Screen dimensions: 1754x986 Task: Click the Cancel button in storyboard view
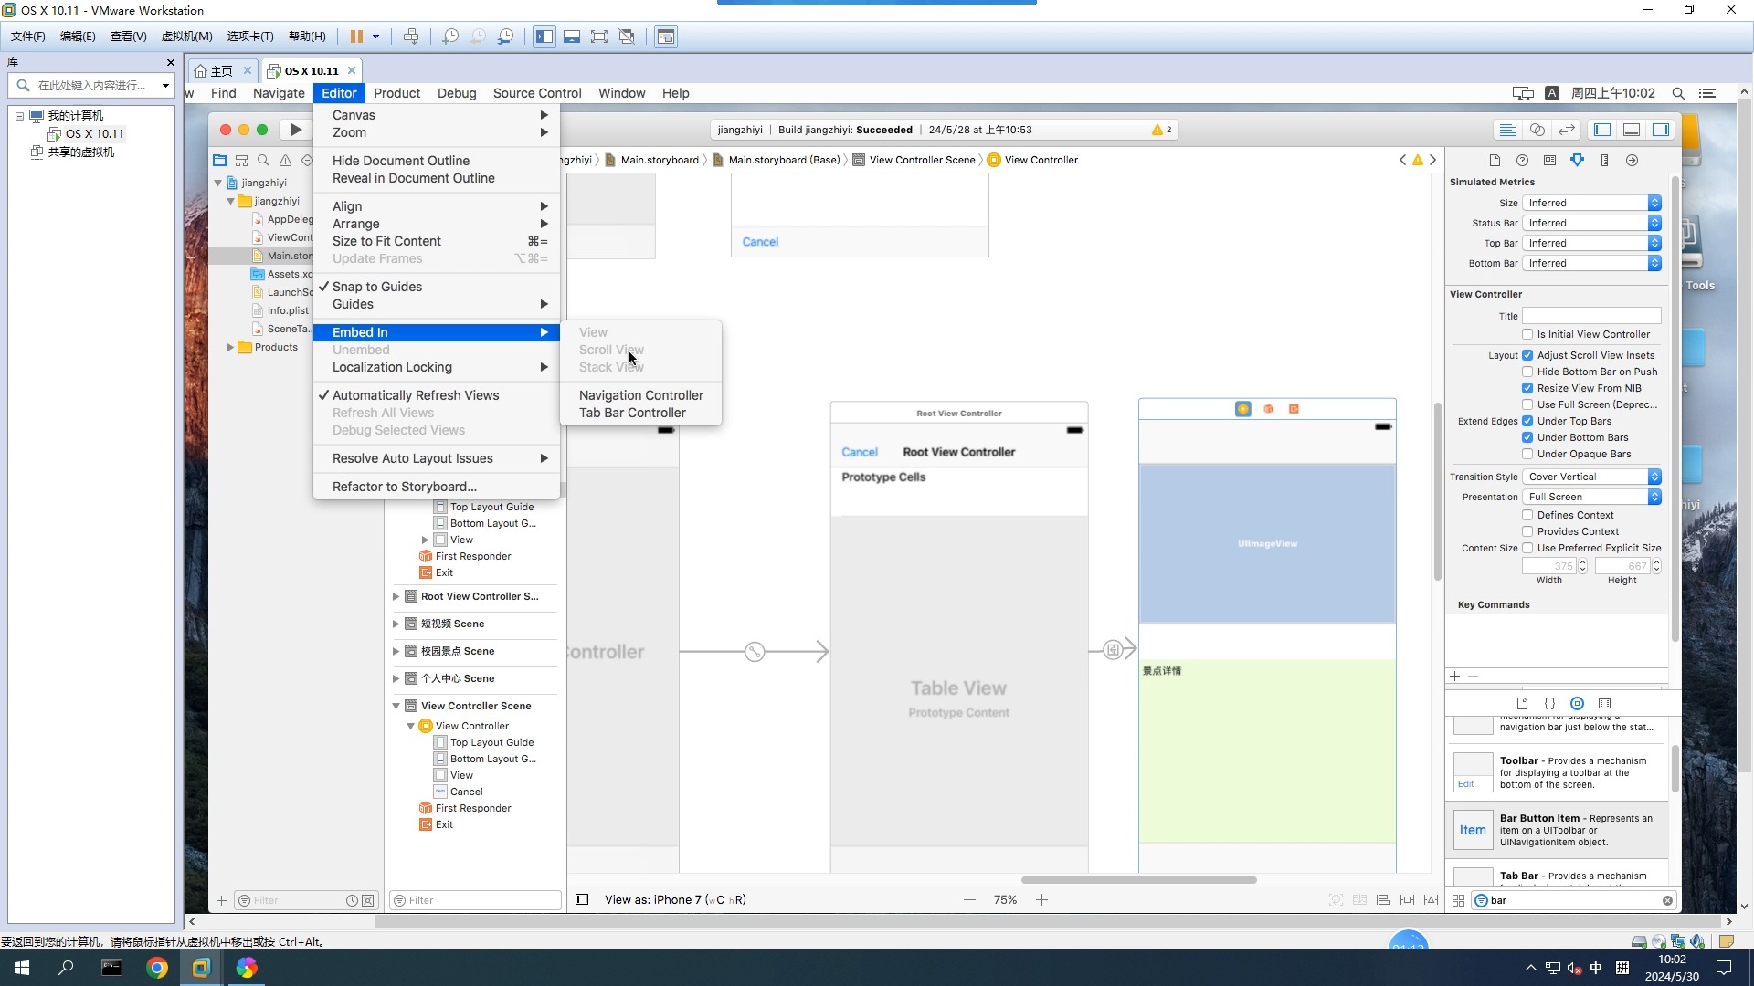click(x=760, y=241)
